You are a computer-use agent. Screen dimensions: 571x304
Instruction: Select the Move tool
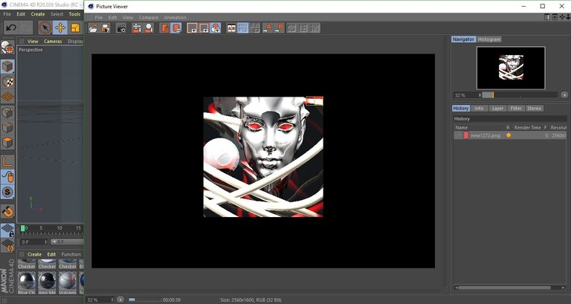60,28
